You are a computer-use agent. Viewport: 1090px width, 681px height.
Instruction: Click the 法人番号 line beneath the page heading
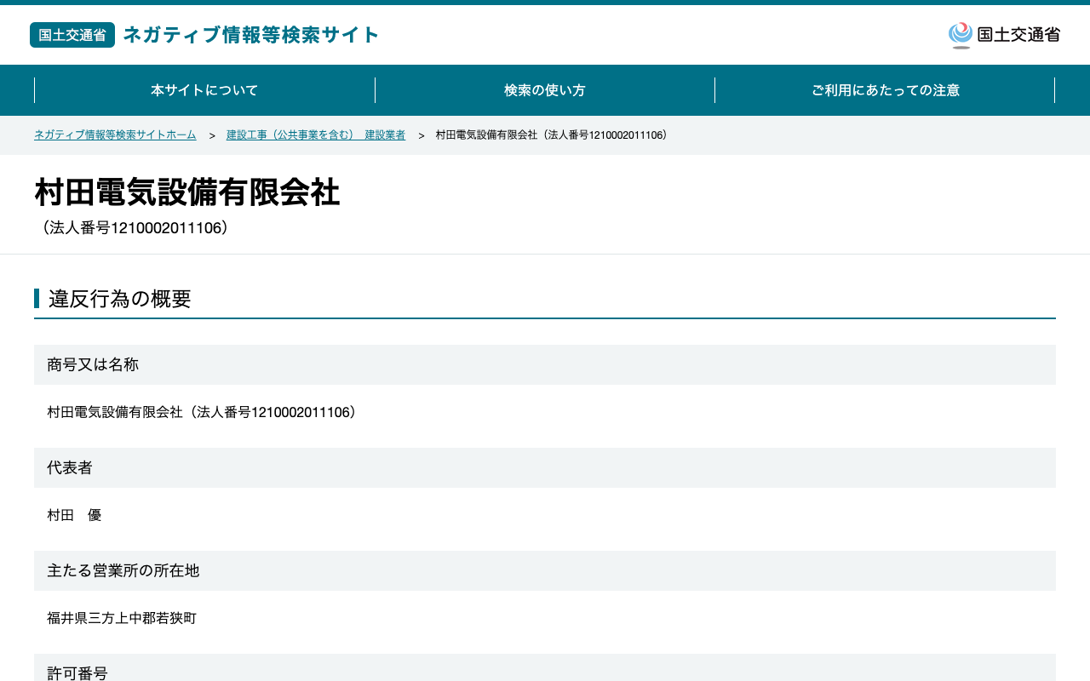[x=135, y=228]
